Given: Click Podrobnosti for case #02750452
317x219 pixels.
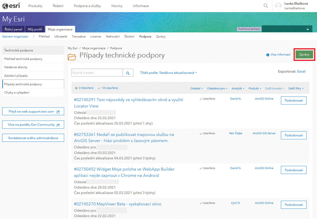Looking at the screenshot, I should [x=294, y=170].
